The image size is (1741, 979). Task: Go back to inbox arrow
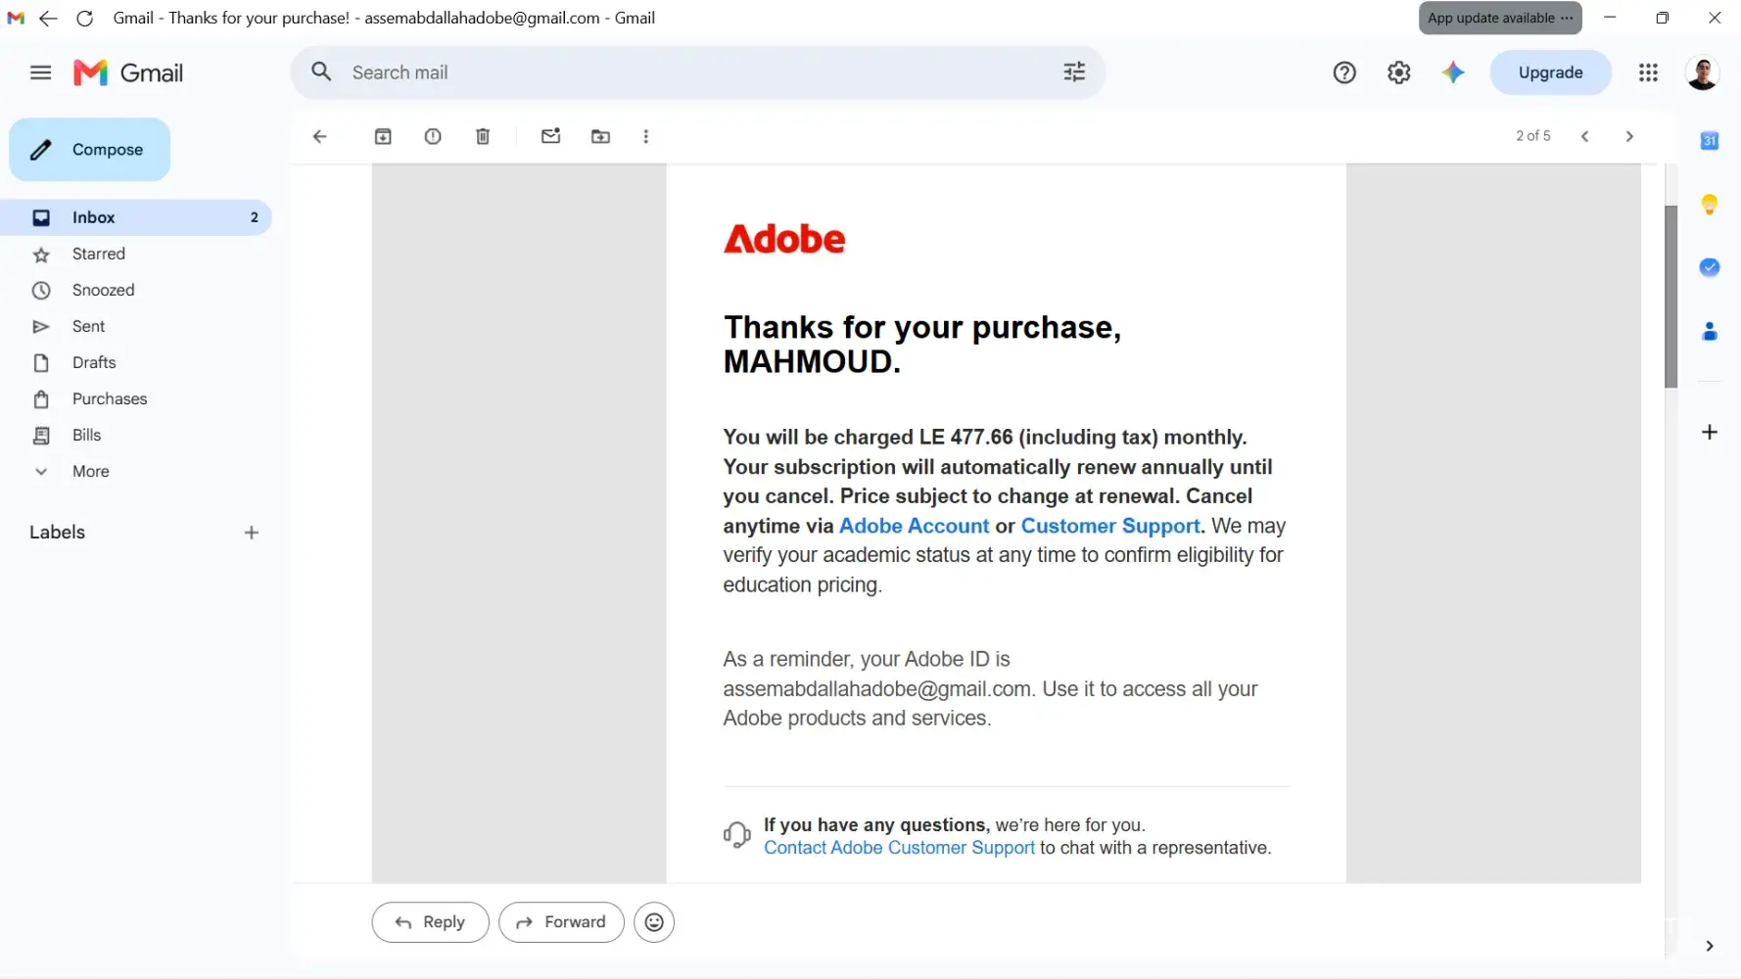[x=319, y=136]
